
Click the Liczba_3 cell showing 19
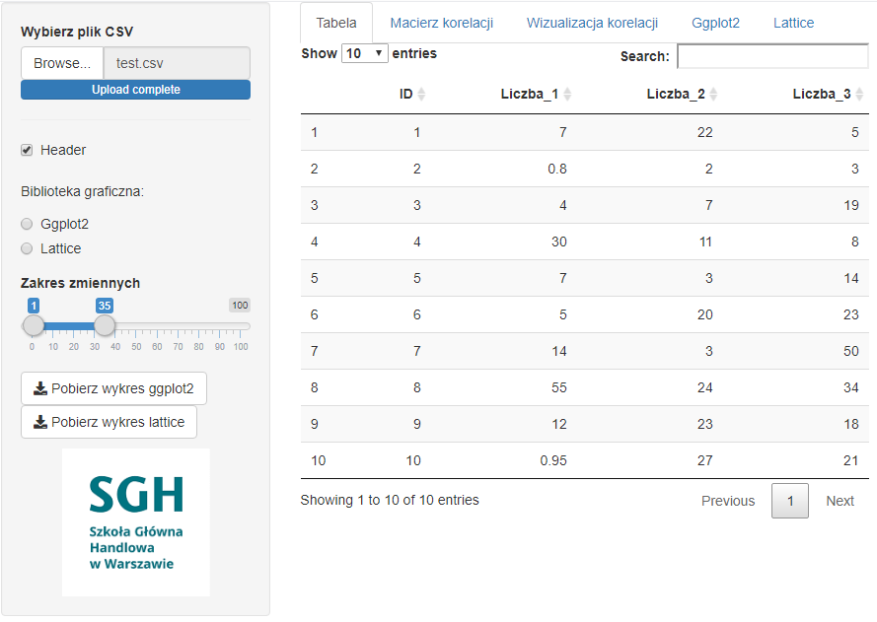pos(850,205)
